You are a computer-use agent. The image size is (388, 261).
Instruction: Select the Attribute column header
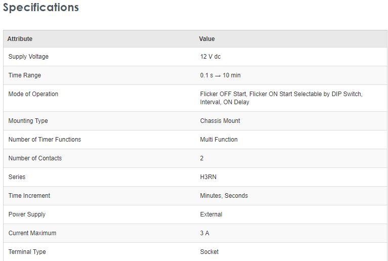tap(20, 39)
